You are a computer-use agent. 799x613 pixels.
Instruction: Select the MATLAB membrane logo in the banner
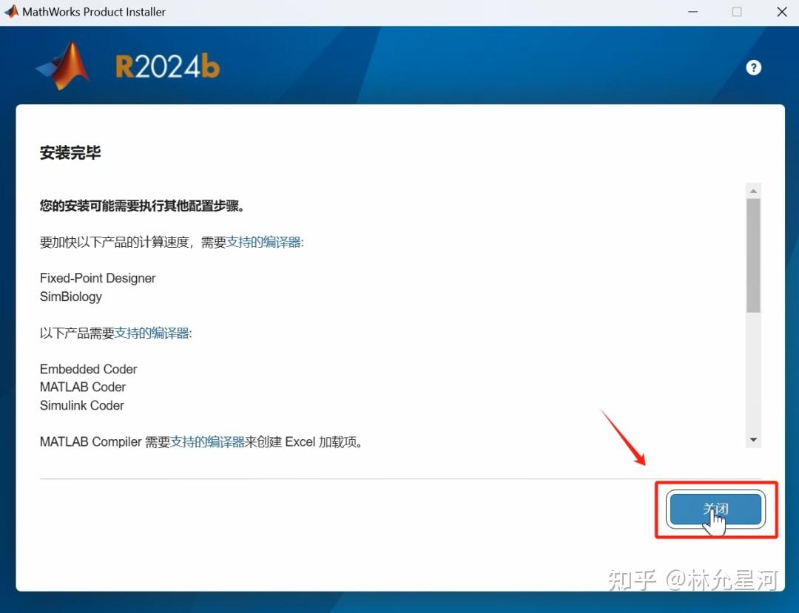(63, 63)
